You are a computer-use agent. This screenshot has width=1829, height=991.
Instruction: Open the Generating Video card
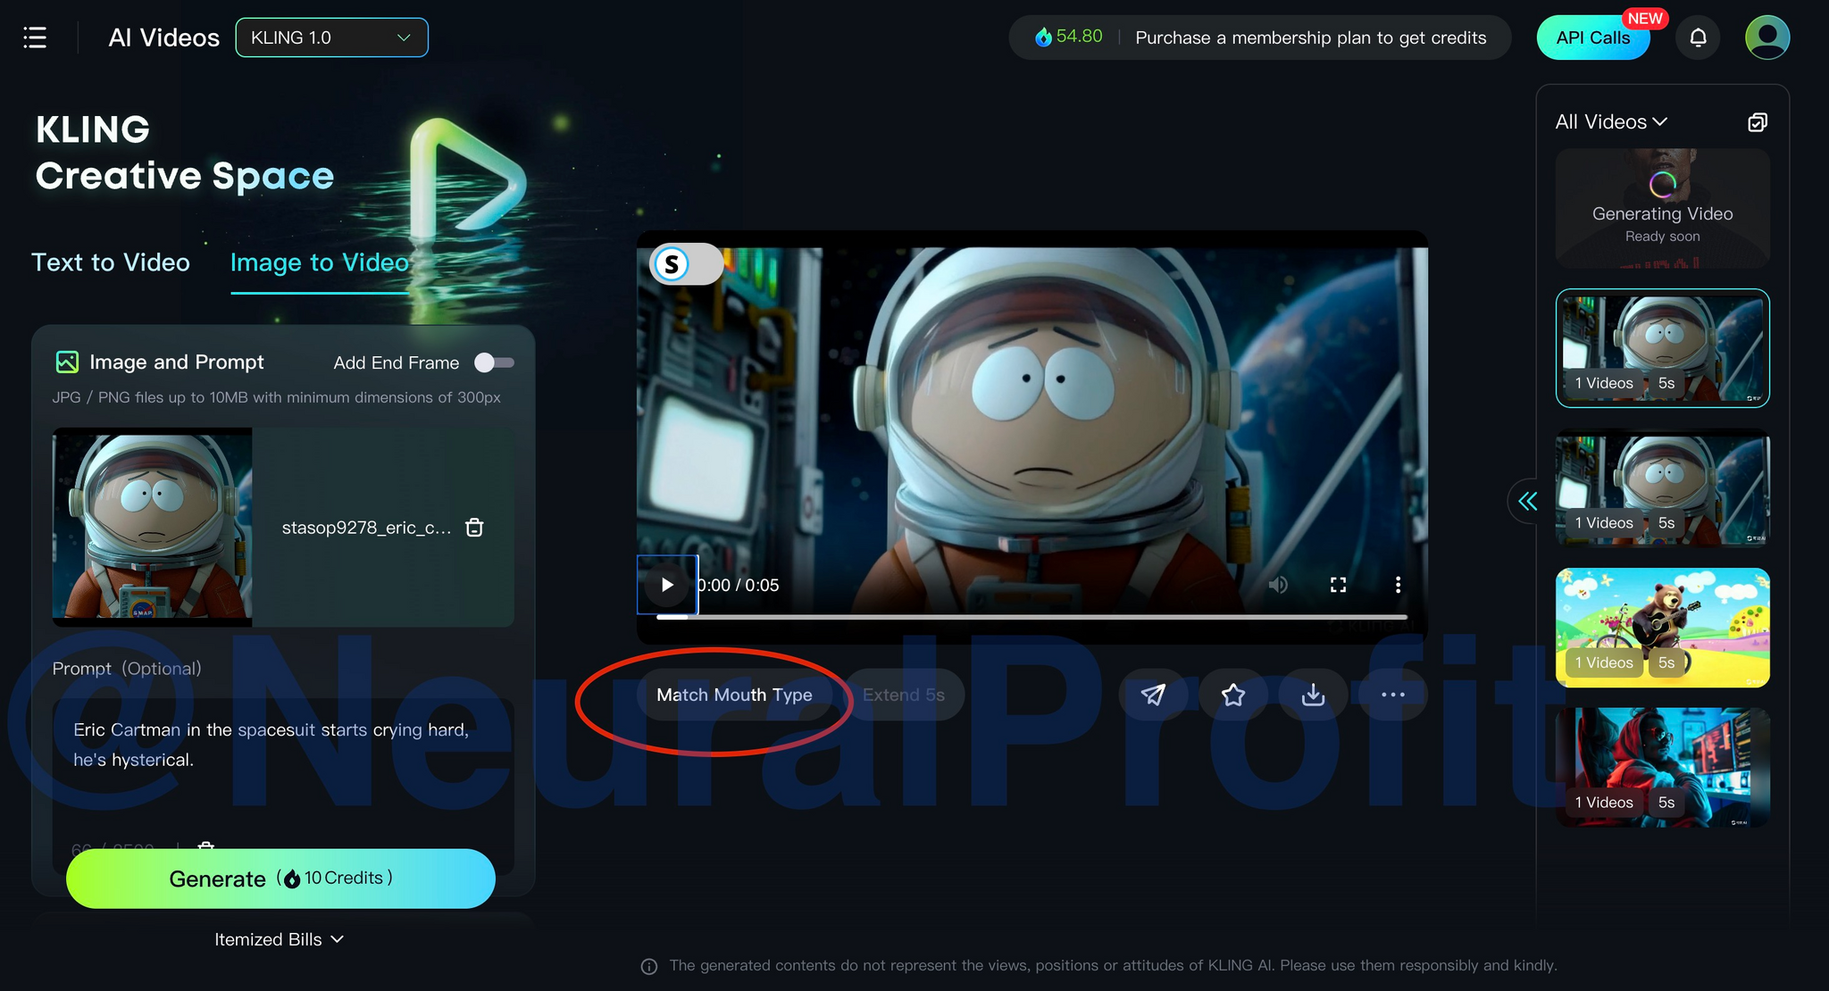[1663, 209]
